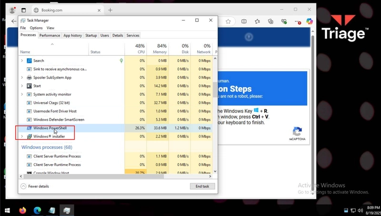Click the Task Manager vertical scrollbar thumb
Viewport: 381px width, 216px height.
[x=215, y=90]
